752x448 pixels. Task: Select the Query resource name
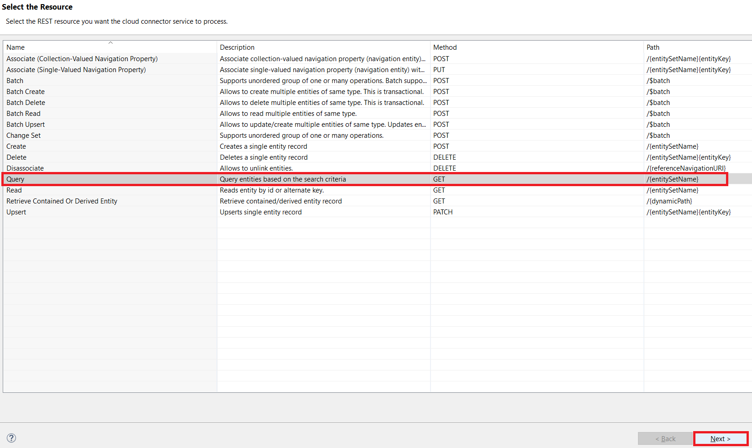pos(16,179)
